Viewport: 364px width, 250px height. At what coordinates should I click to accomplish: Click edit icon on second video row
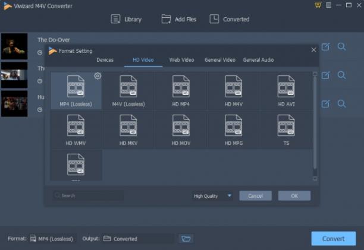(x=325, y=75)
